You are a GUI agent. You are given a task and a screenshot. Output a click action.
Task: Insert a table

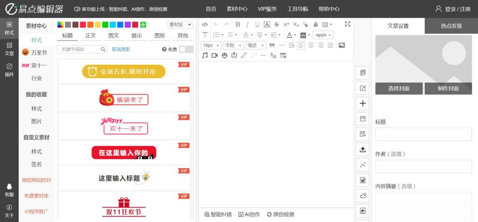pyautogui.click(x=283, y=56)
